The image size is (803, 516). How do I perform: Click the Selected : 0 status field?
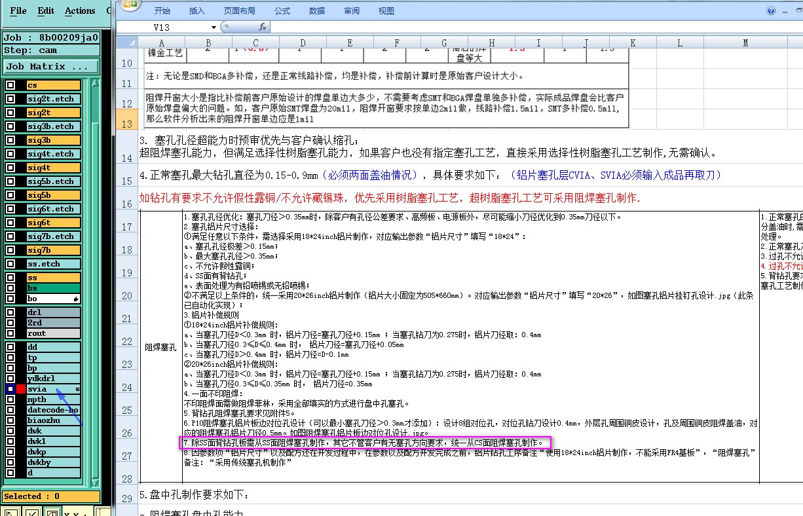click(x=50, y=496)
